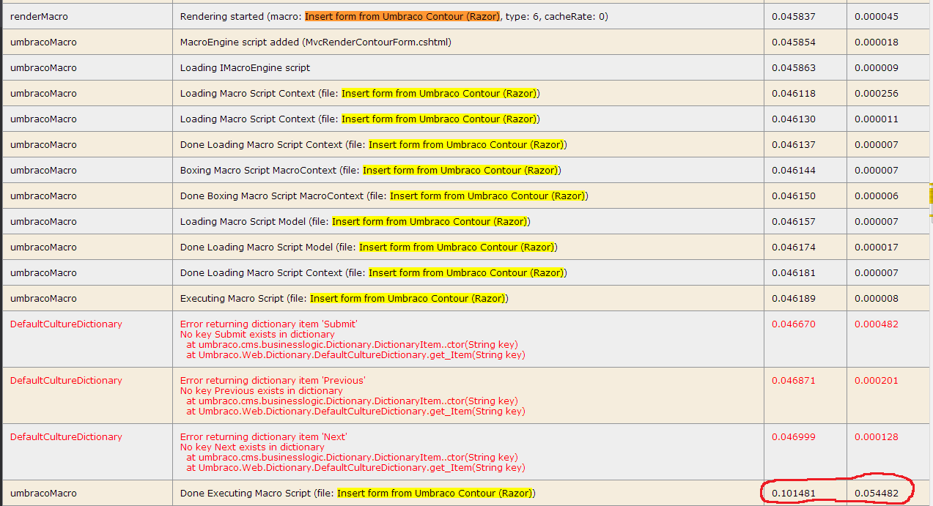The width and height of the screenshot is (933, 506).
Task: Click 'No key Submit exists in dictionary' line
Action: click(x=257, y=334)
